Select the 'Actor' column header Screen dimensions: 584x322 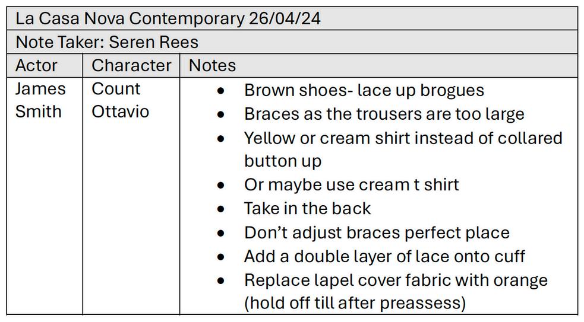(36, 65)
